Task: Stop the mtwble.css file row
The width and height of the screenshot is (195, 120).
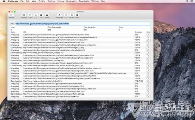Action: [148, 73]
